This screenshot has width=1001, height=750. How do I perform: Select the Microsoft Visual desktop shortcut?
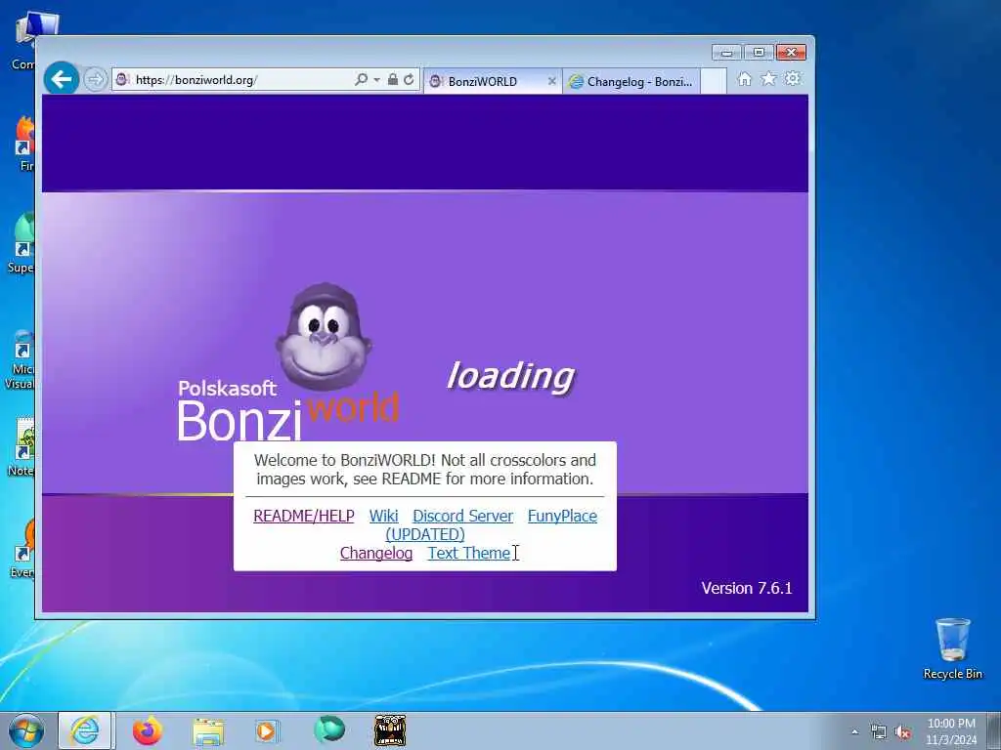[22, 359]
